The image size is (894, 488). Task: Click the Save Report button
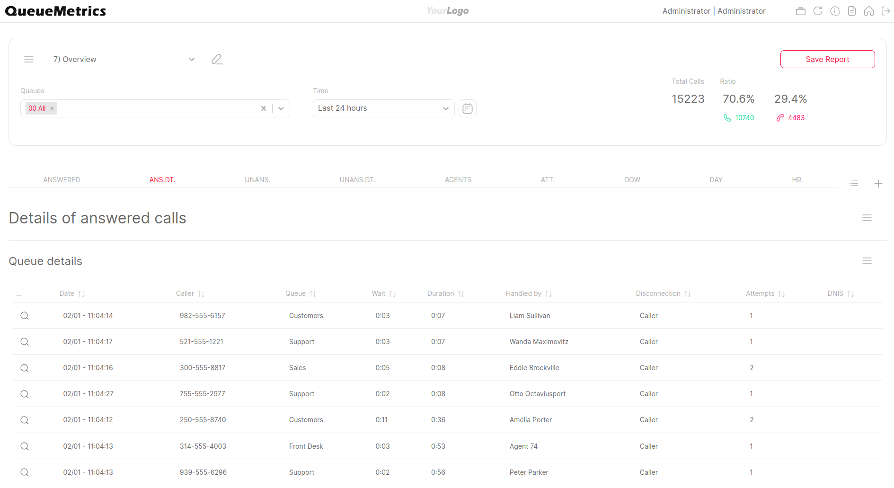tap(827, 59)
